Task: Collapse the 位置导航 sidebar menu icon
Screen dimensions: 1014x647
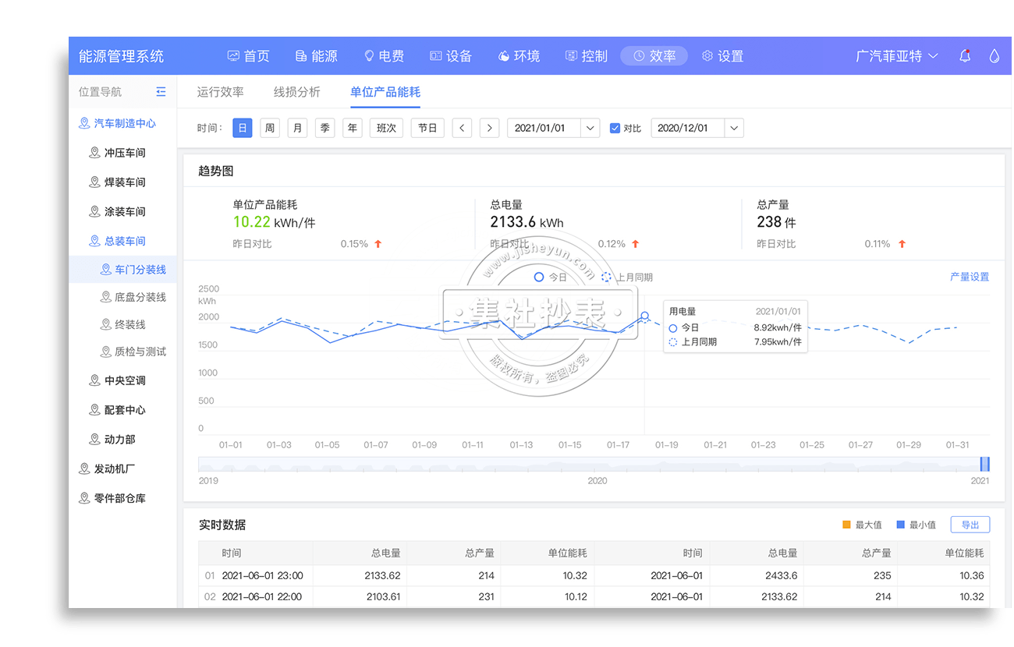Action: [161, 92]
